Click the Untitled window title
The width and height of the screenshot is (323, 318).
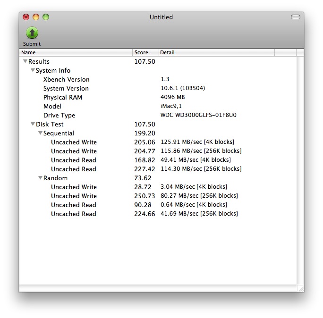pos(161,17)
